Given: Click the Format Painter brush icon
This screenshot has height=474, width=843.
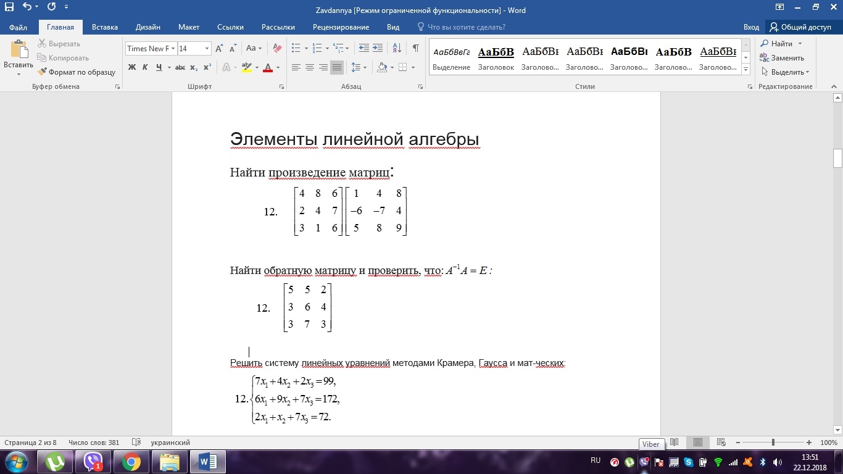Looking at the screenshot, I should (x=42, y=72).
